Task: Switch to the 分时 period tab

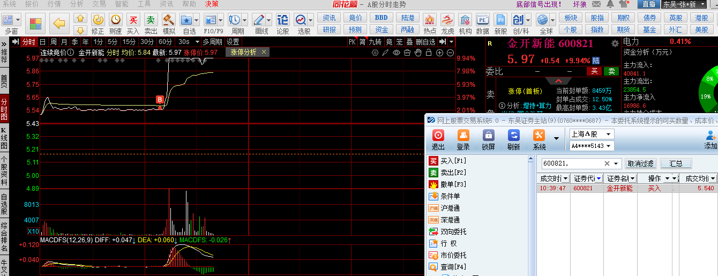Action: (29, 42)
